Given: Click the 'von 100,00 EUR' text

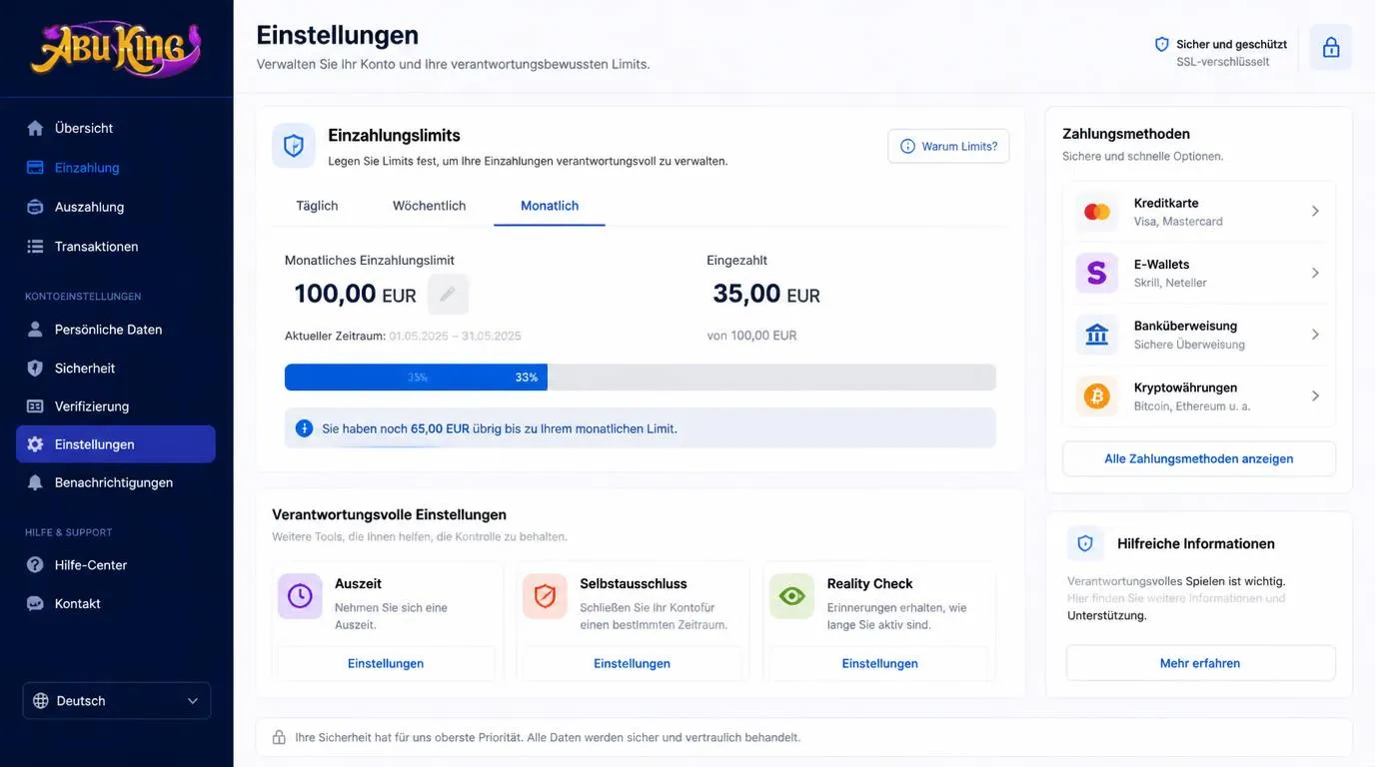Looking at the screenshot, I should [751, 336].
